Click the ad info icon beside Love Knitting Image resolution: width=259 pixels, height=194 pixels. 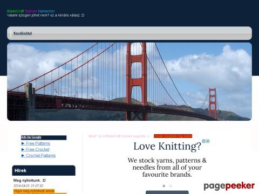point(204,141)
